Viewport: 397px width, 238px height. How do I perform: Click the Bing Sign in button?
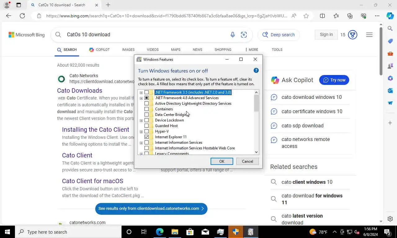[x=326, y=35]
